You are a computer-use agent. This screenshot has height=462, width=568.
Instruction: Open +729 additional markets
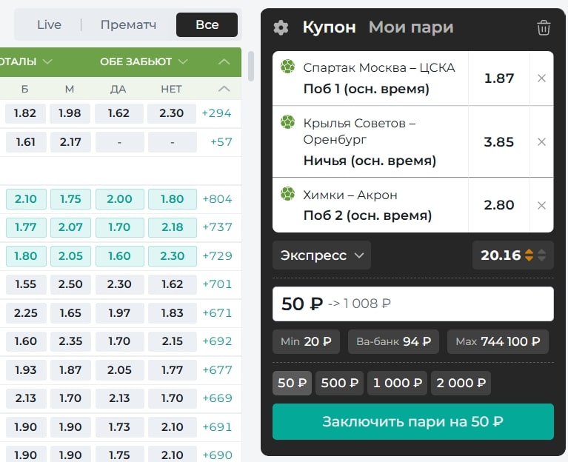tap(217, 256)
